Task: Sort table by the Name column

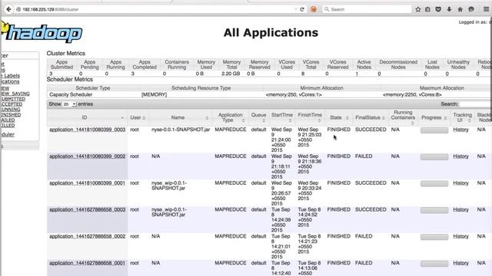Action: point(180,117)
